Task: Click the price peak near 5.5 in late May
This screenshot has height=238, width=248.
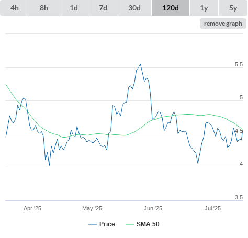Action: pos(140,64)
